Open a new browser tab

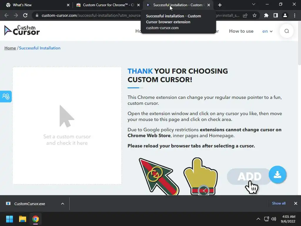tap(220, 5)
